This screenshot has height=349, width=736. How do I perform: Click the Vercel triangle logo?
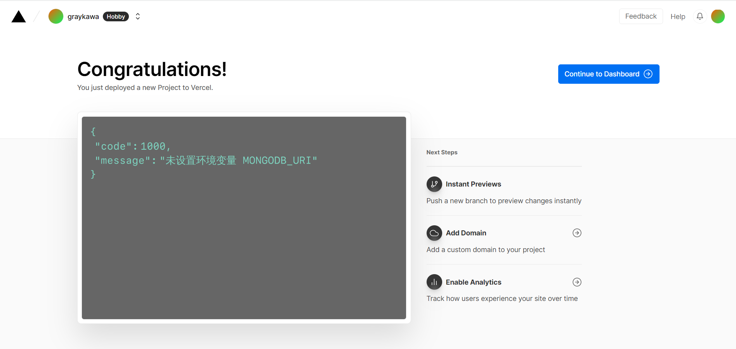coord(19,17)
